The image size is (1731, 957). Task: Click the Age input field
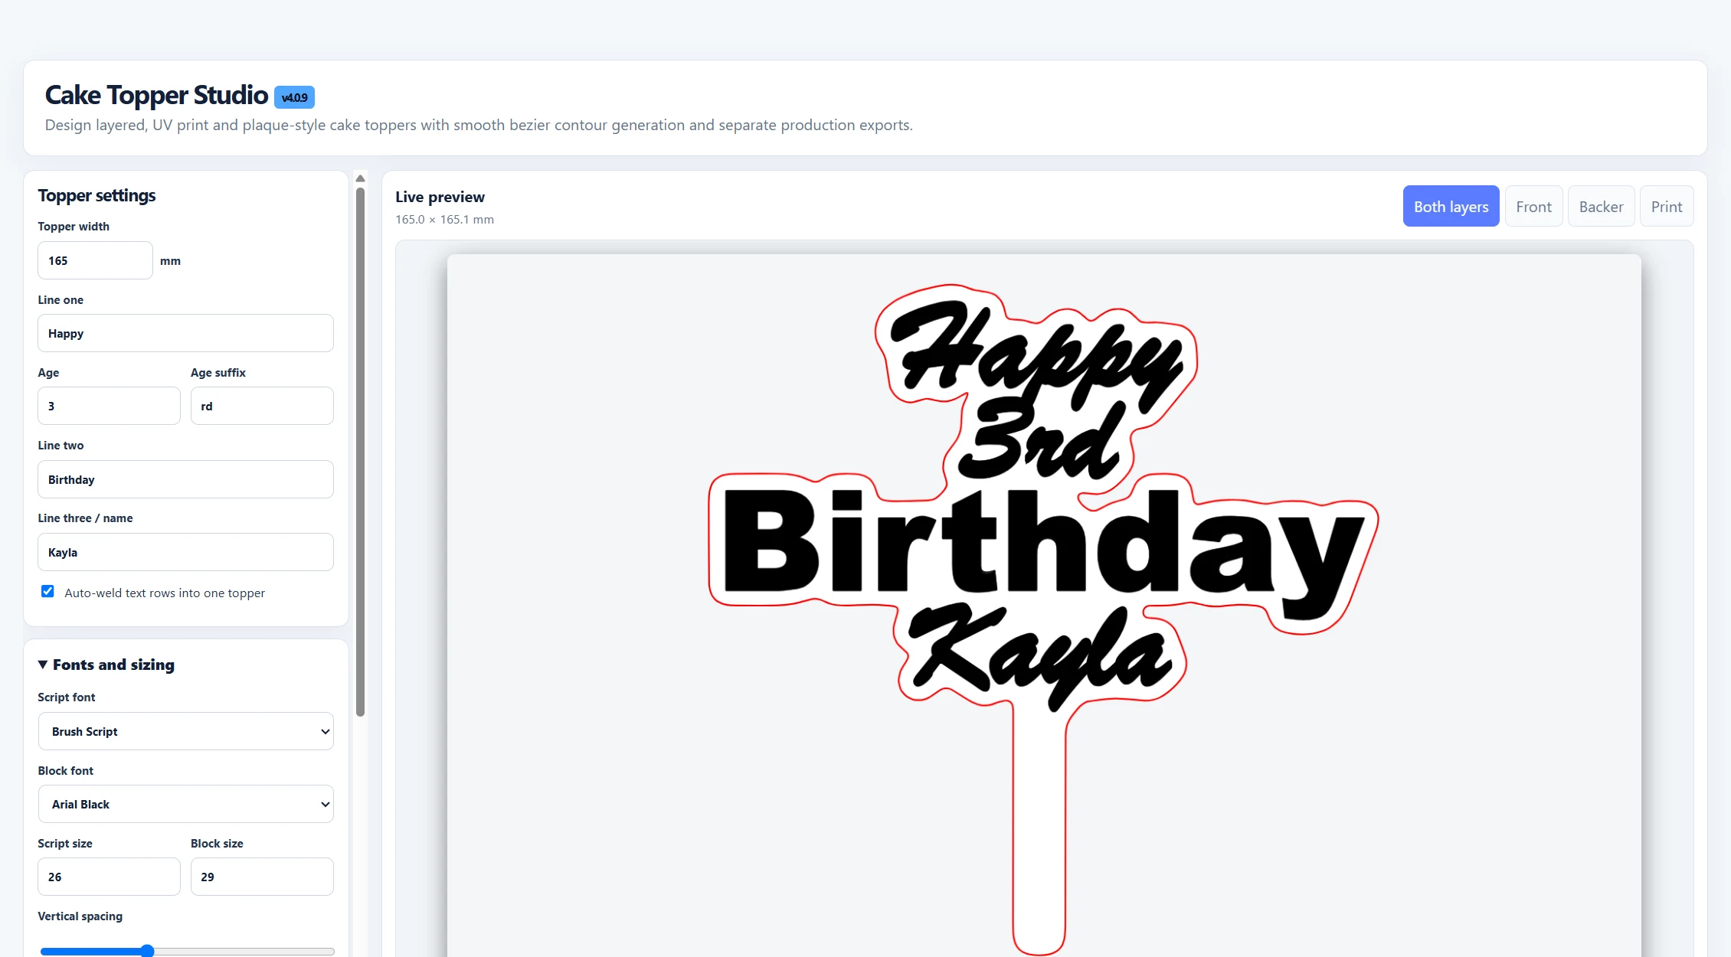coord(109,406)
